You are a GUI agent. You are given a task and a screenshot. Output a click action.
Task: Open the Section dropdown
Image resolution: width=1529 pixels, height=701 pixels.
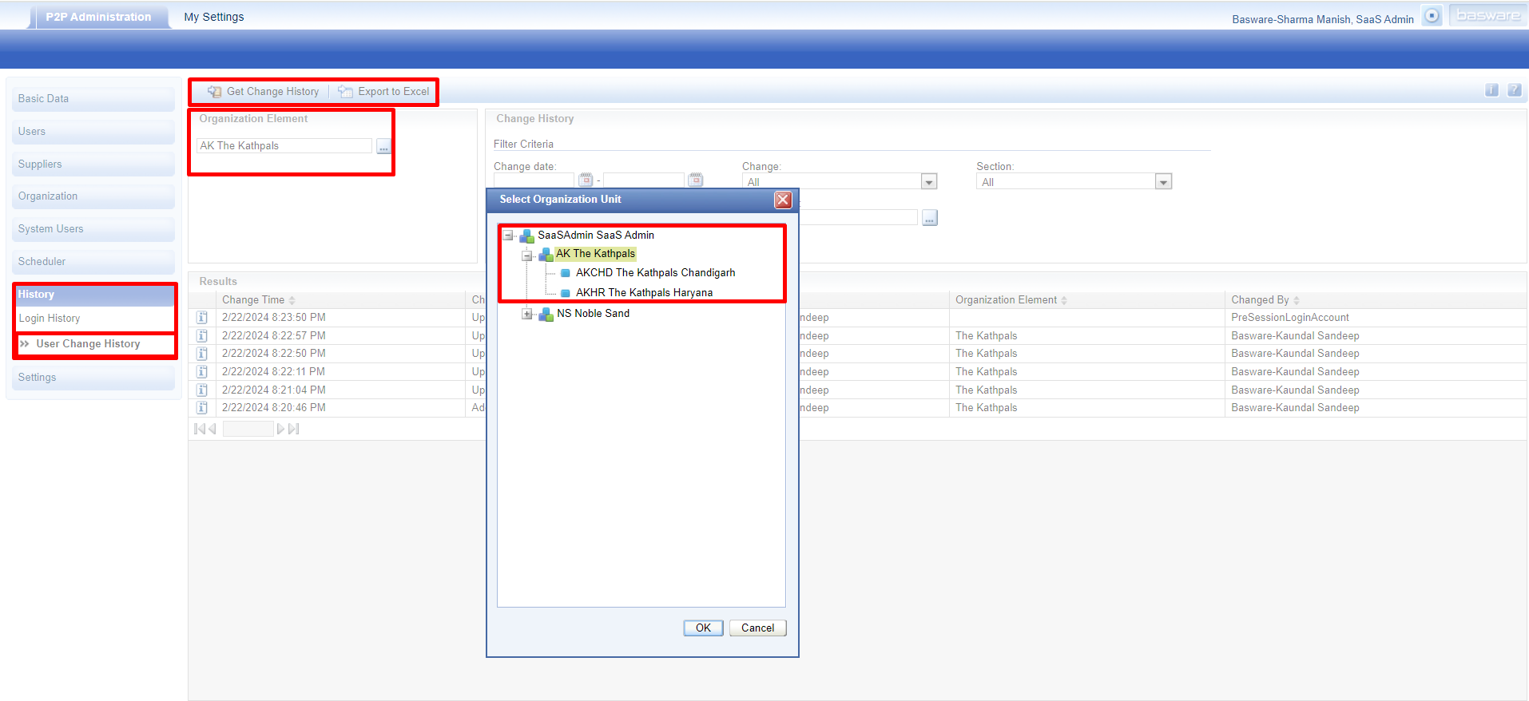click(1163, 182)
